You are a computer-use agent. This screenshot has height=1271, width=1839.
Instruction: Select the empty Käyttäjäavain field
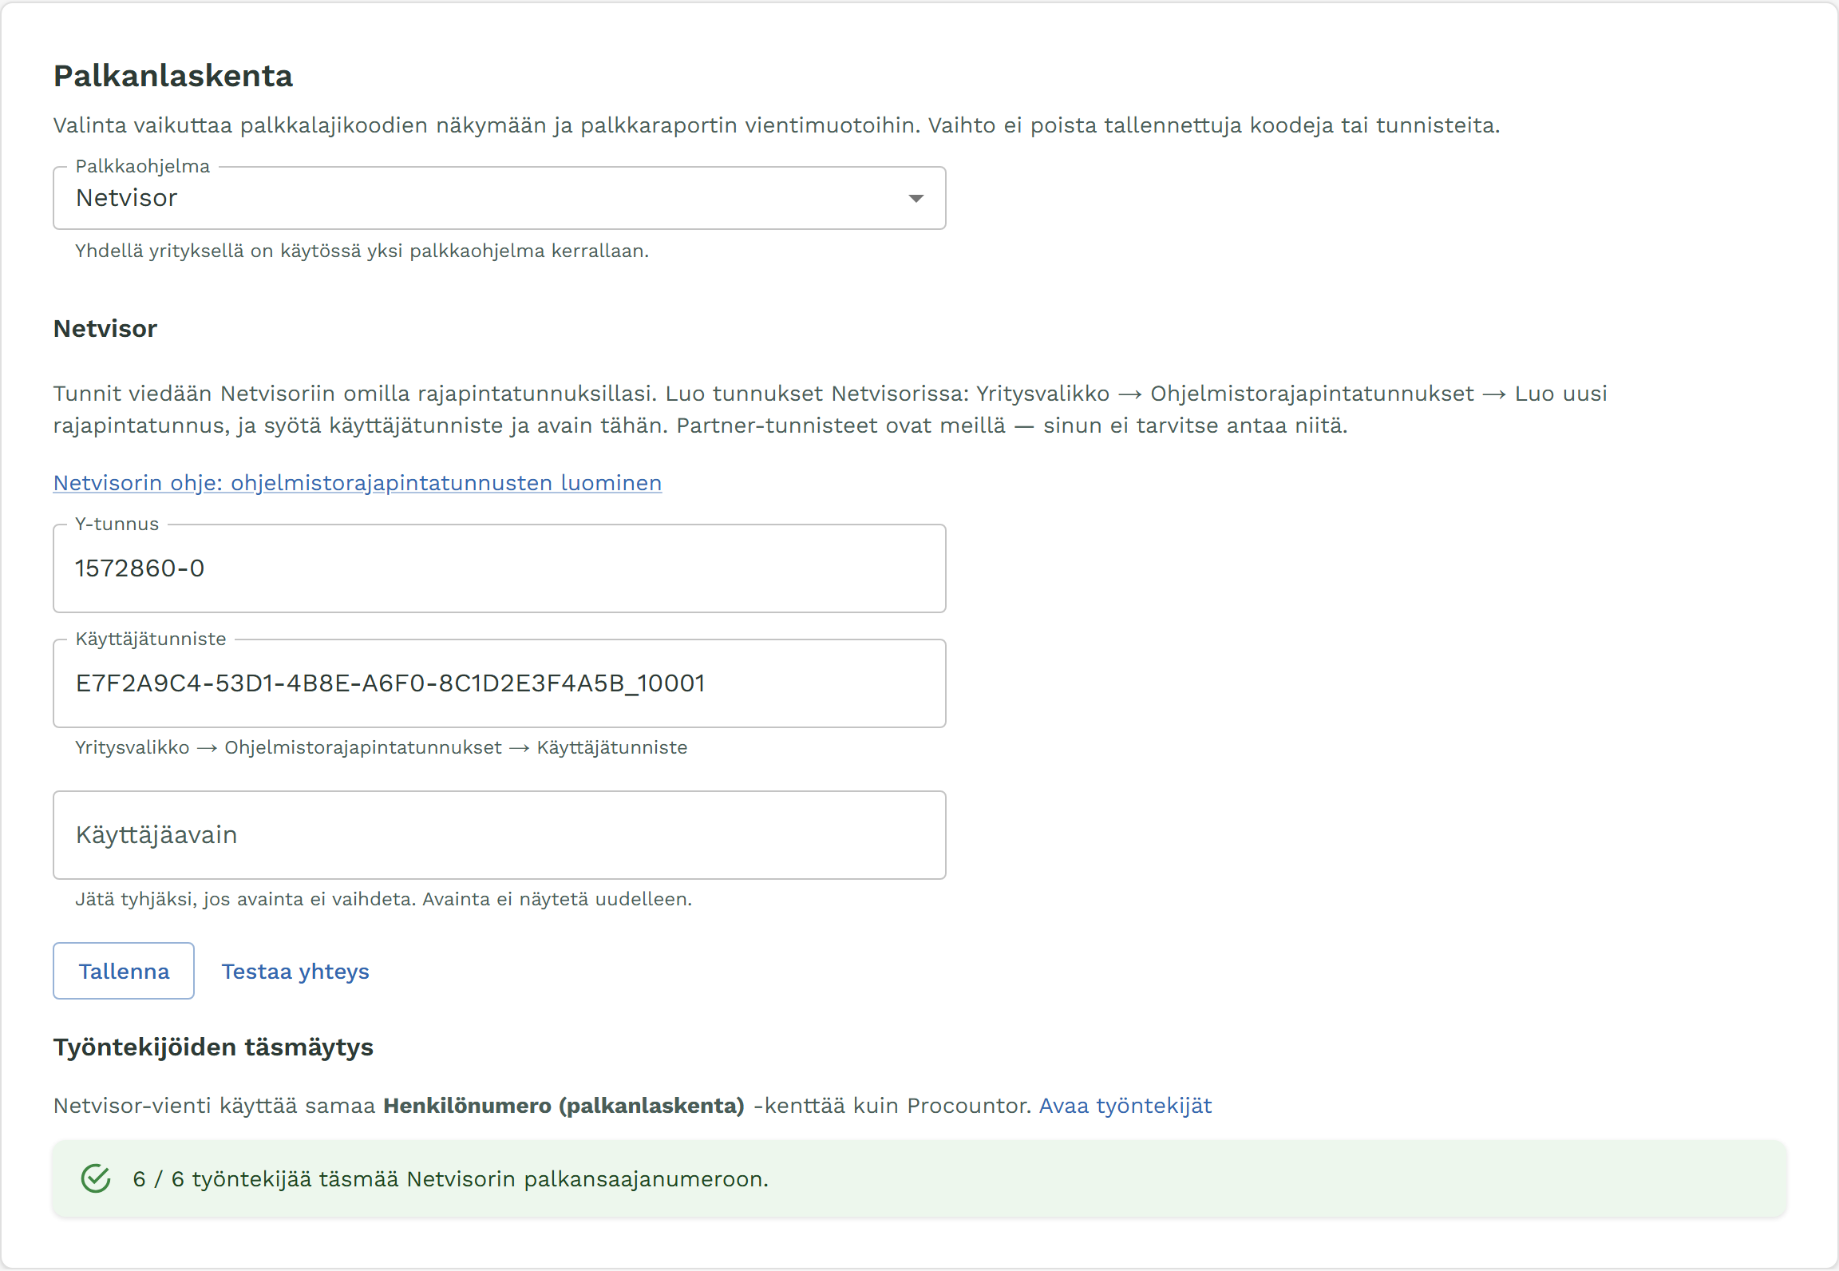click(500, 835)
